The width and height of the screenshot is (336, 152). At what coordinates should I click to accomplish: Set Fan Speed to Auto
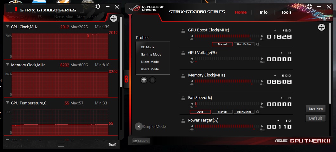tap(200, 112)
